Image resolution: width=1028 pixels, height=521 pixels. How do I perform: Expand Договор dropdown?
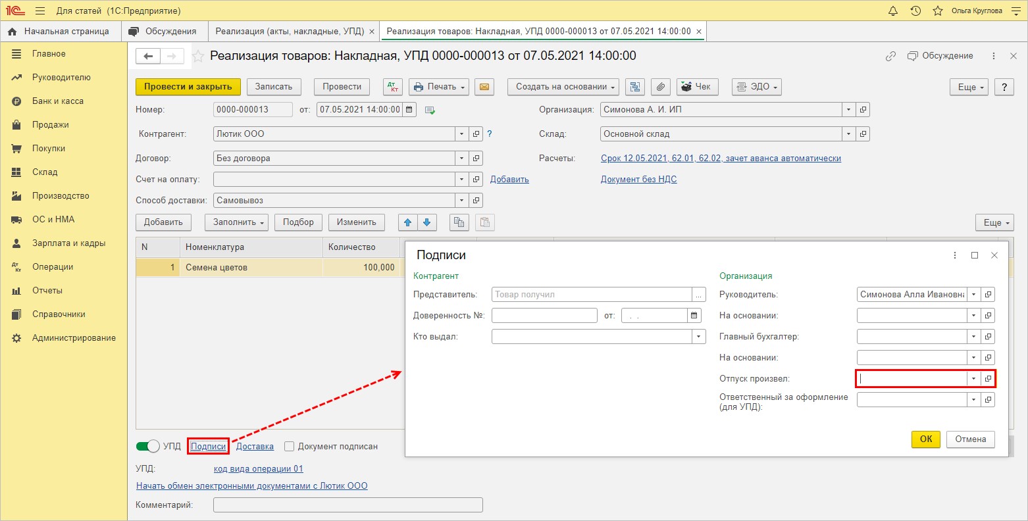tap(463, 159)
